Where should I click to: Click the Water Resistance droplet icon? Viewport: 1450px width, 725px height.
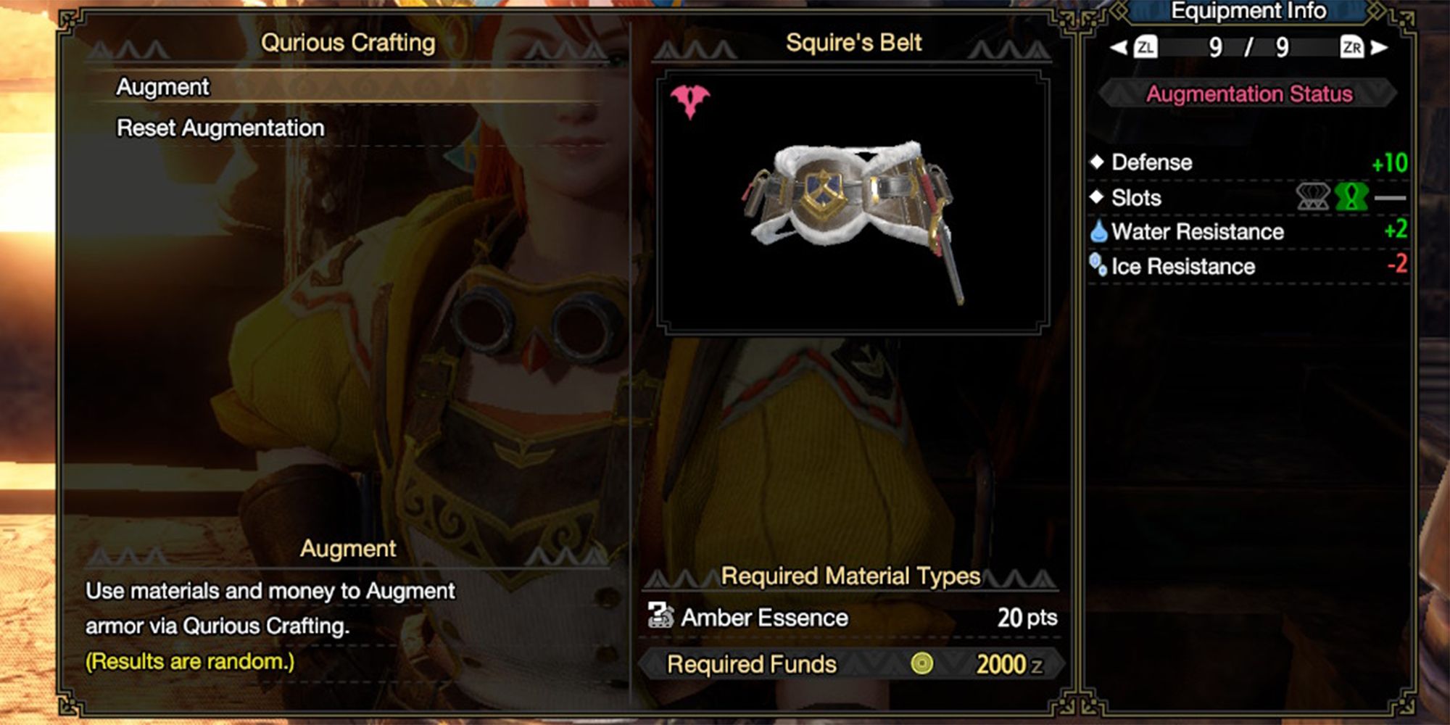(x=1099, y=231)
